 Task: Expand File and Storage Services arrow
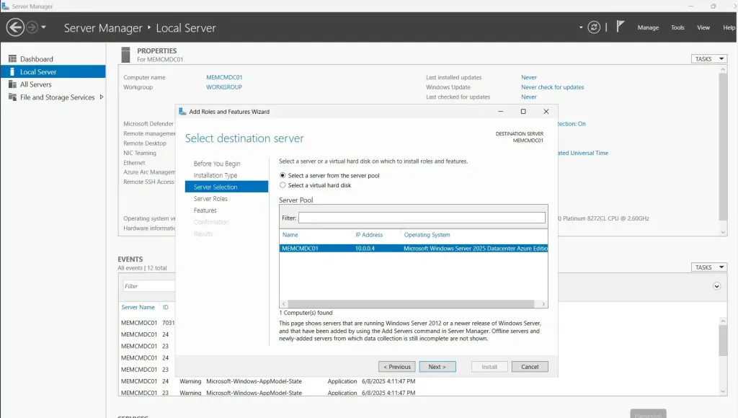tap(101, 97)
